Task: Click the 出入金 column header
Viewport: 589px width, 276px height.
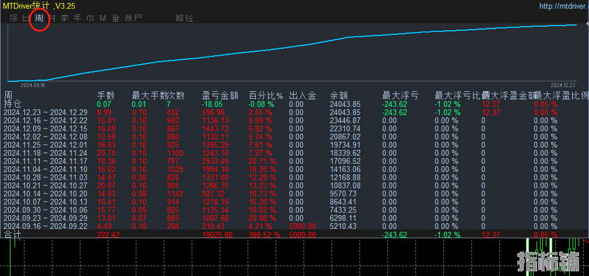Action: (302, 95)
